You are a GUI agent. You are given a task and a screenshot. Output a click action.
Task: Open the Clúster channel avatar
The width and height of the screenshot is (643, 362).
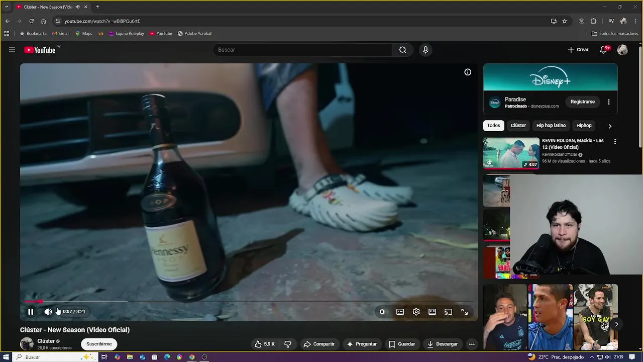point(27,344)
